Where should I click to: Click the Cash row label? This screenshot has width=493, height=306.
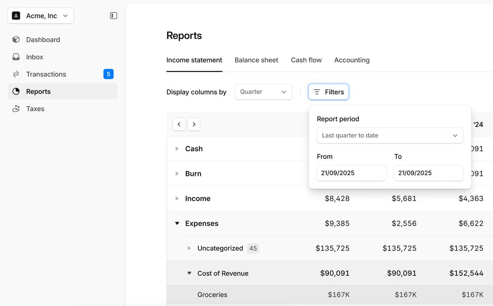pos(194,149)
